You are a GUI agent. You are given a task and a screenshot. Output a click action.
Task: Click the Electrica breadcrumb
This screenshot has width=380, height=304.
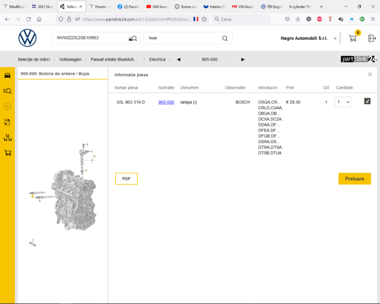click(x=157, y=59)
